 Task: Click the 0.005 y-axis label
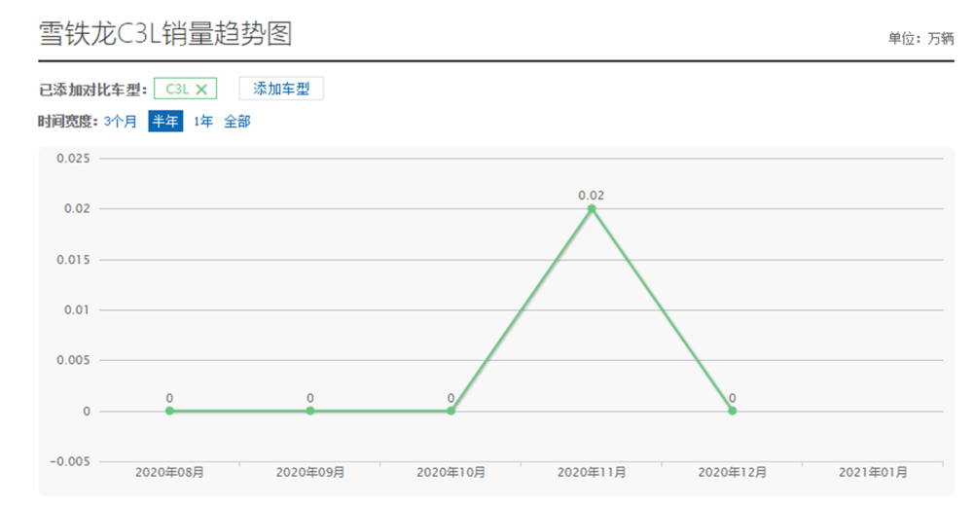(x=73, y=361)
